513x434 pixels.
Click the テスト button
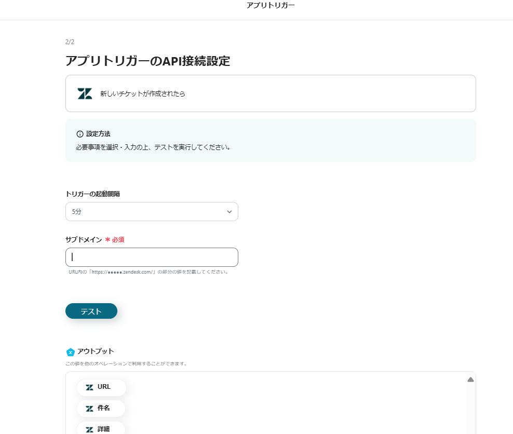[91, 311]
